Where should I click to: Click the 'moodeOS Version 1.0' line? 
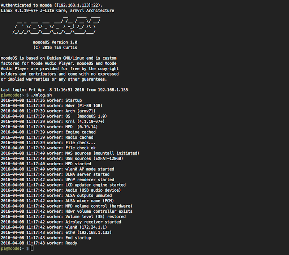tap(55, 42)
